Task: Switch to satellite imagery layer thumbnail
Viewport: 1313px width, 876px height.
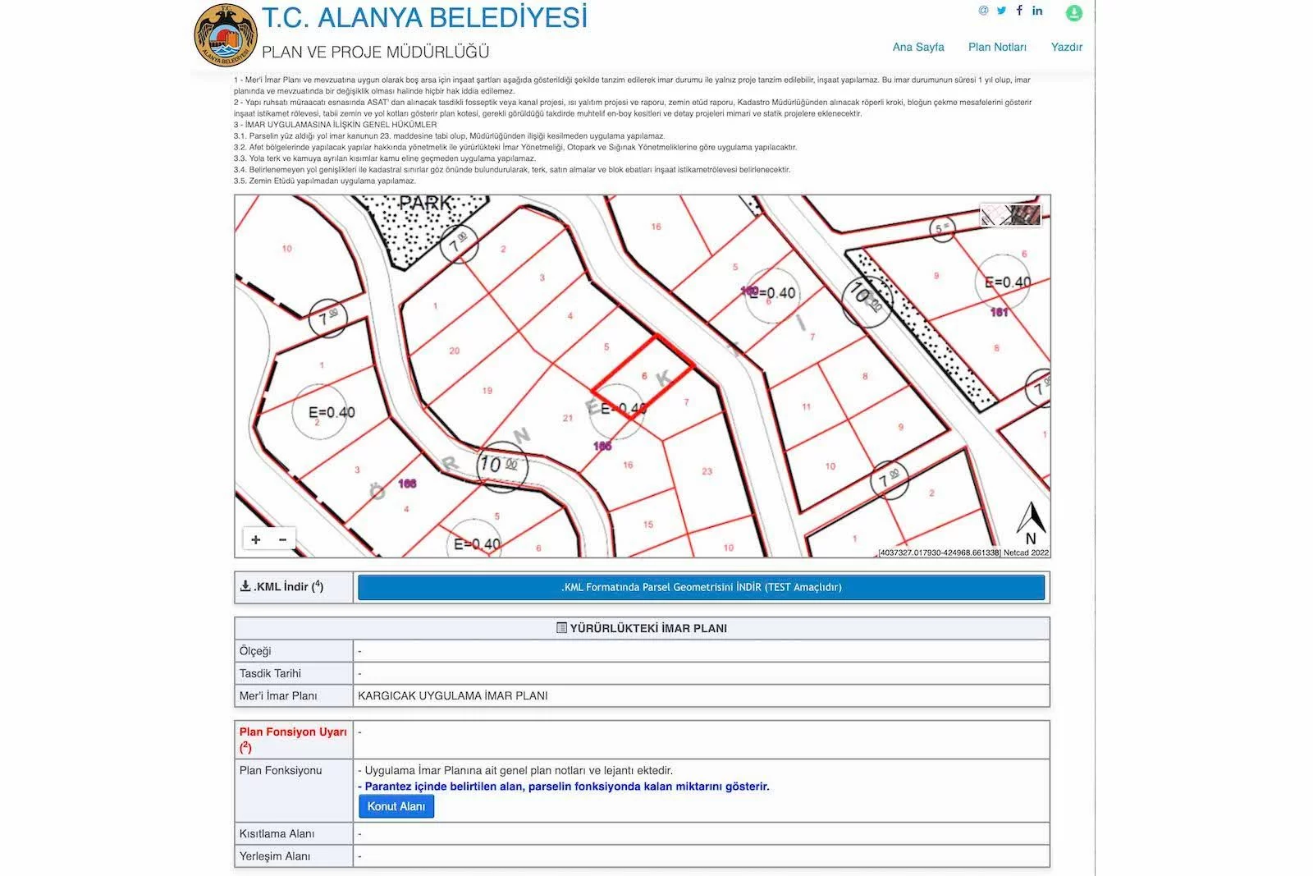Action: click(x=1026, y=216)
